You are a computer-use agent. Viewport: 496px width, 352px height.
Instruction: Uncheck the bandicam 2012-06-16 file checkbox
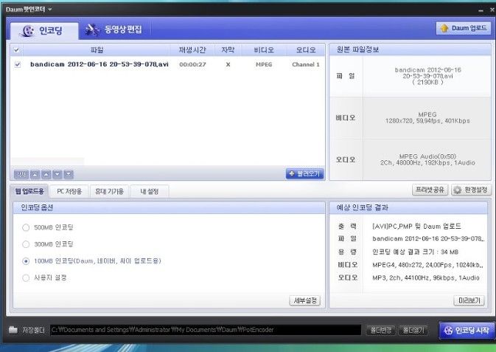[x=18, y=64]
